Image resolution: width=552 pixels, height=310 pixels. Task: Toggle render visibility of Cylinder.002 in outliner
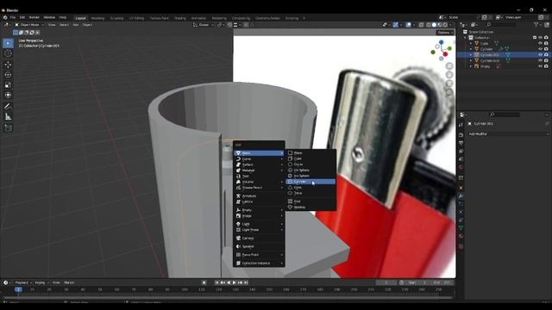(x=546, y=61)
